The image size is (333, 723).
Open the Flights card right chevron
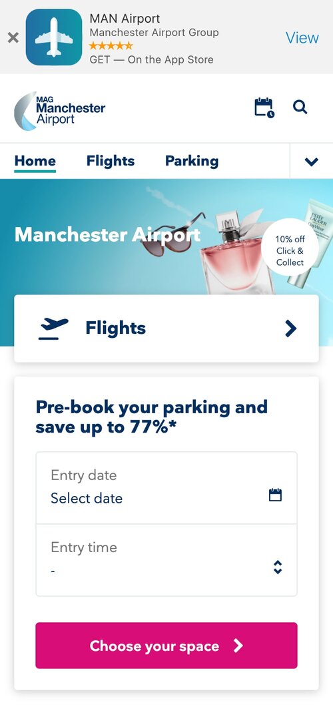(290, 328)
